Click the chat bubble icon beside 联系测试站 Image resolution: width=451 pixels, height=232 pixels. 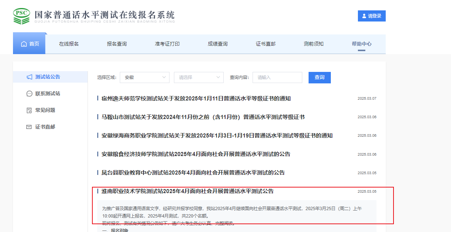pos(29,94)
